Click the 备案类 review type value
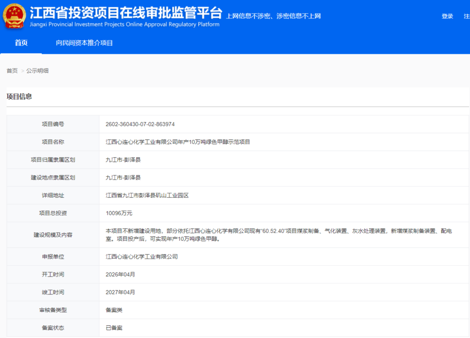470x338 pixels. point(114,310)
